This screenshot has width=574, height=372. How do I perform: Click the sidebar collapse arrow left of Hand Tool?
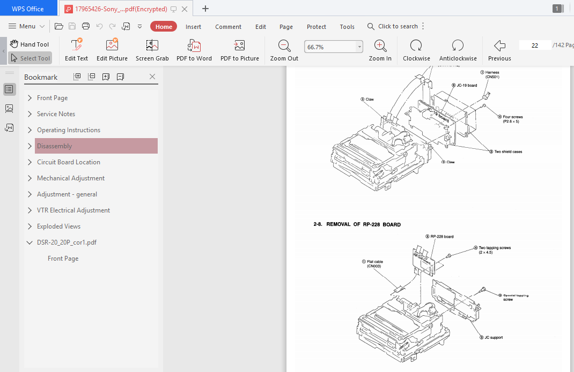tap(3, 51)
